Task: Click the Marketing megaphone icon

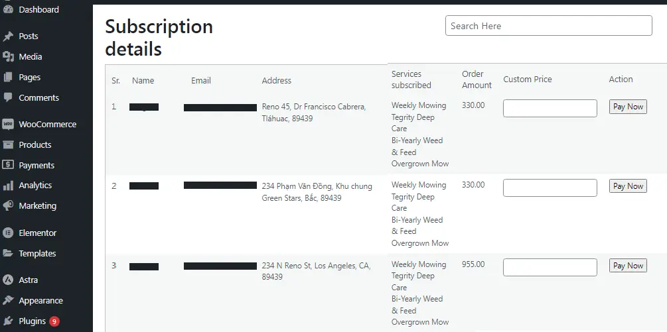Action: [8, 206]
